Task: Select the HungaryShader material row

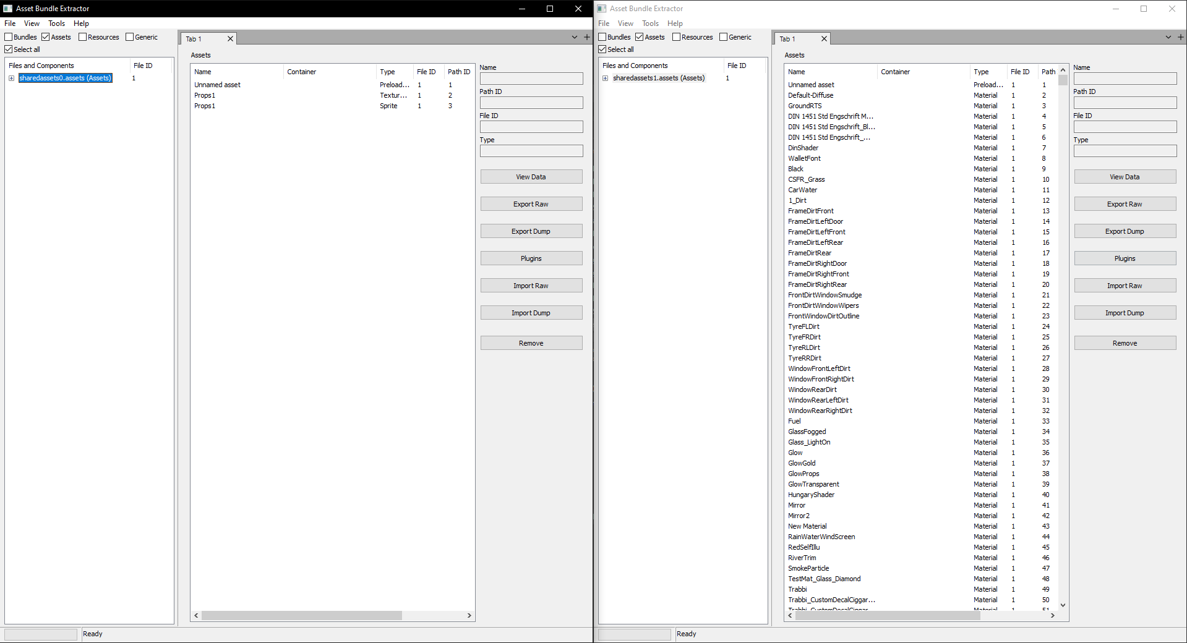Action: click(922, 495)
